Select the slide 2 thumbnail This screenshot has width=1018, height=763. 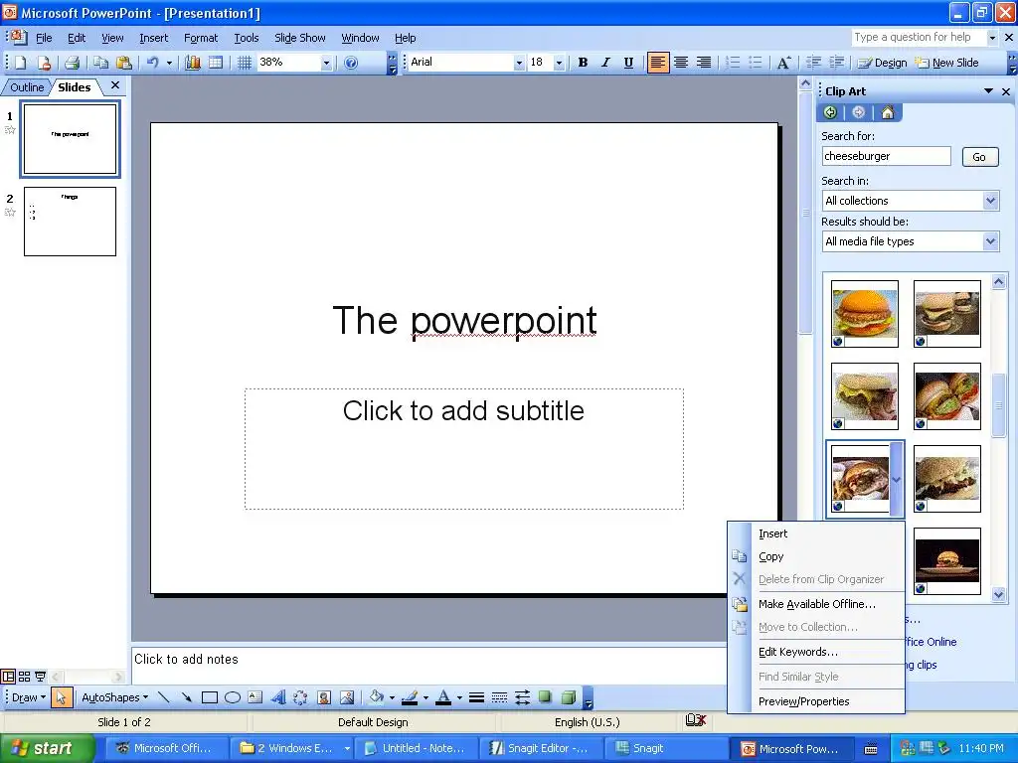pos(71,222)
